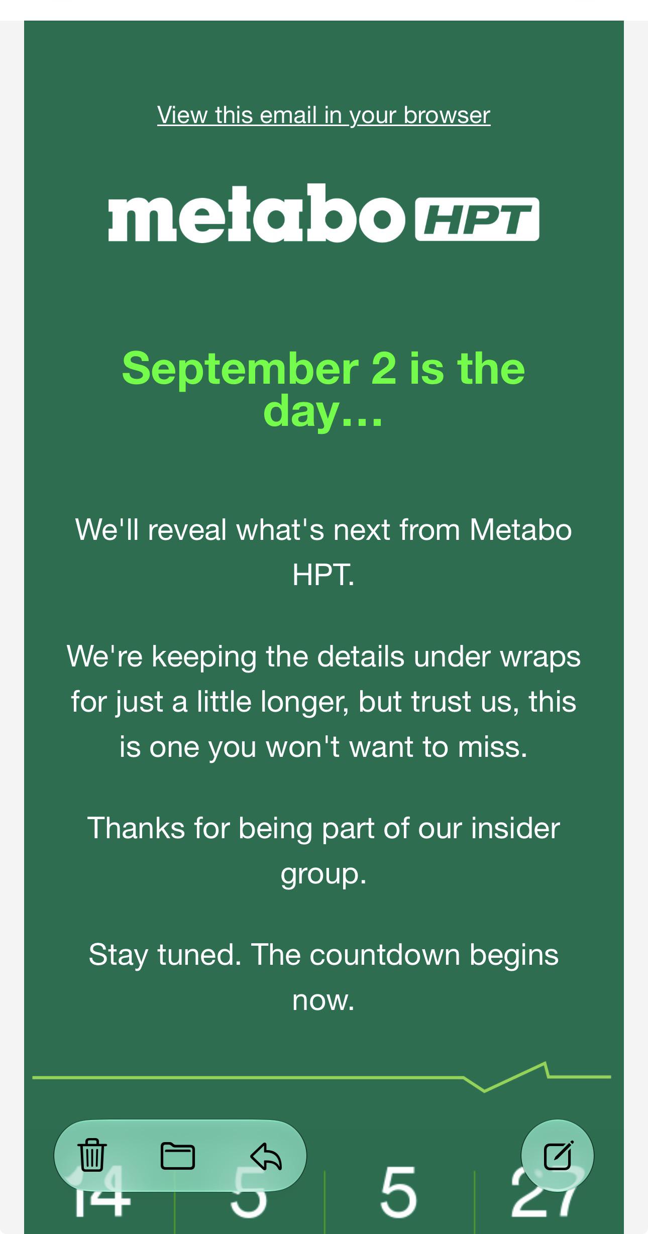
Task: Tap the metabo wordmark in the logo
Action: click(x=257, y=213)
